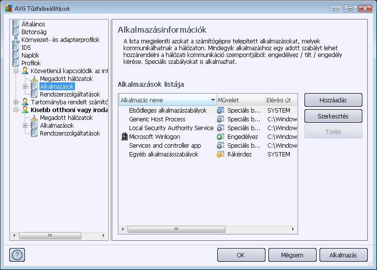Select Általános in the settings tree
Viewport: 377px width, 270px height.
click(33, 24)
